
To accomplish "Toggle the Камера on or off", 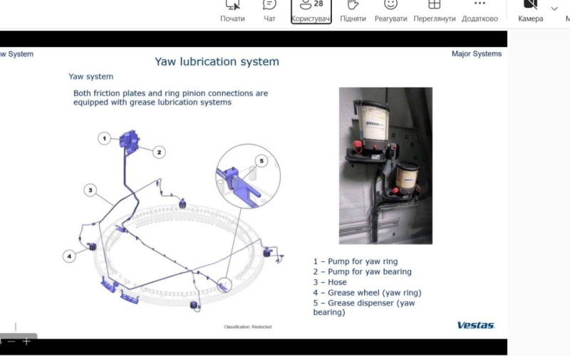I will (530, 11).
